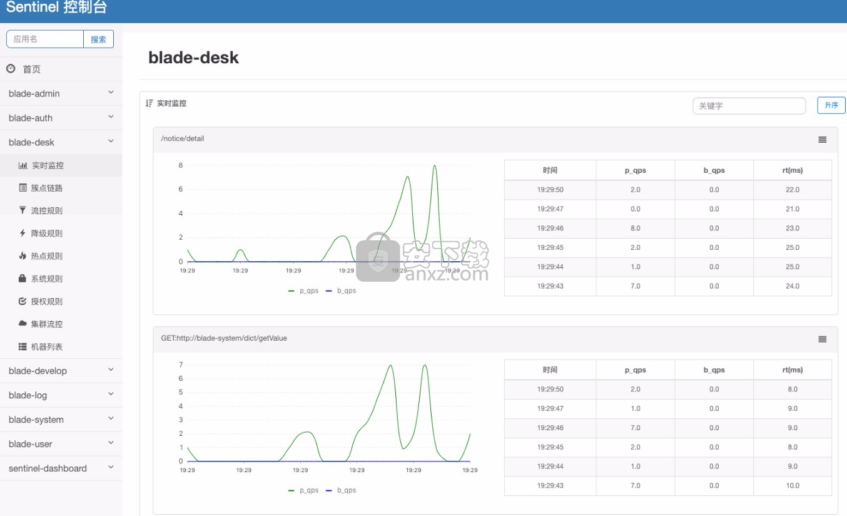Screen dimensions: 847x516
Task: Click the home clock icon beside 首页
Action: [11, 69]
